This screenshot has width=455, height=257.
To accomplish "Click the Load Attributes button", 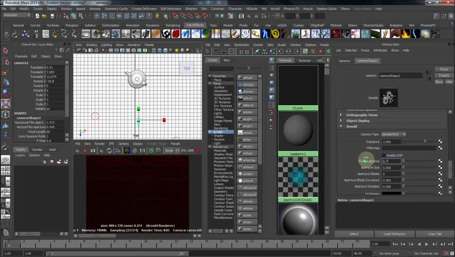I will [x=394, y=234].
